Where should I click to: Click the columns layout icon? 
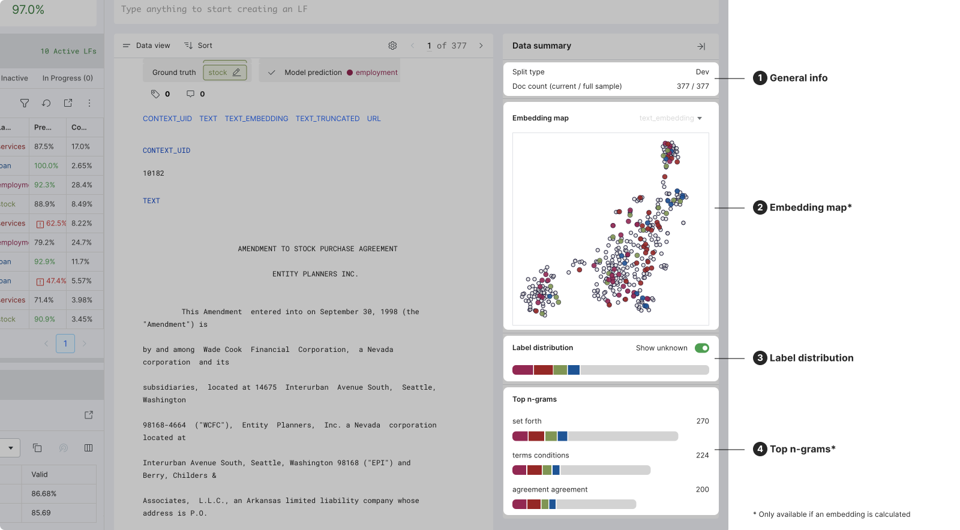point(89,448)
